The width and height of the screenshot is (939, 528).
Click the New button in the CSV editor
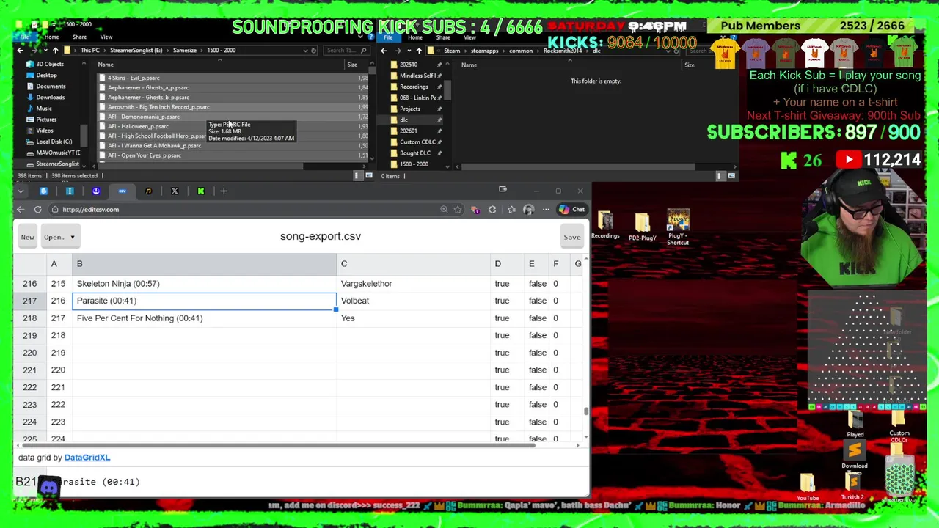pos(27,237)
